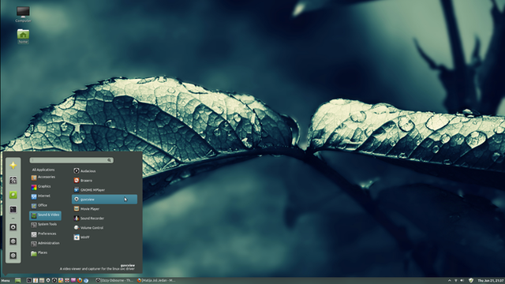Click the menu search field
Viewport: 505px width, 284px height.
click(72, 160)
